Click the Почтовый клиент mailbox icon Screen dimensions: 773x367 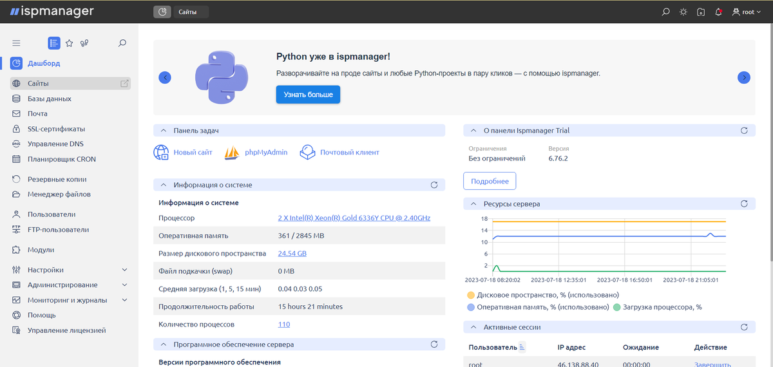pos(308,153)
